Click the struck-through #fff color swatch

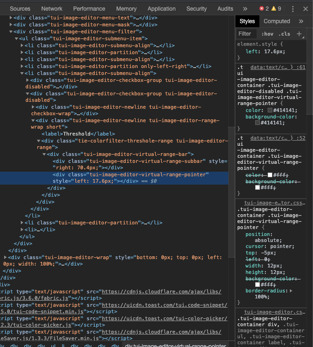click(270, 175)
